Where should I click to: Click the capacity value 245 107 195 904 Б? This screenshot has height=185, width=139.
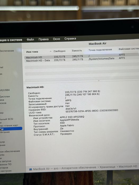tap(88, 94)
